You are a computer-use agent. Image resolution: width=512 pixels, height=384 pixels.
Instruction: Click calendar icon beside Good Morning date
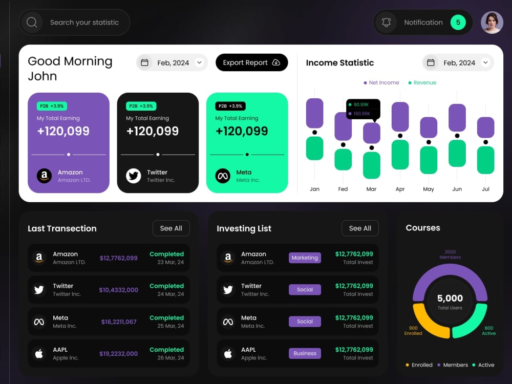pos(145,62)
